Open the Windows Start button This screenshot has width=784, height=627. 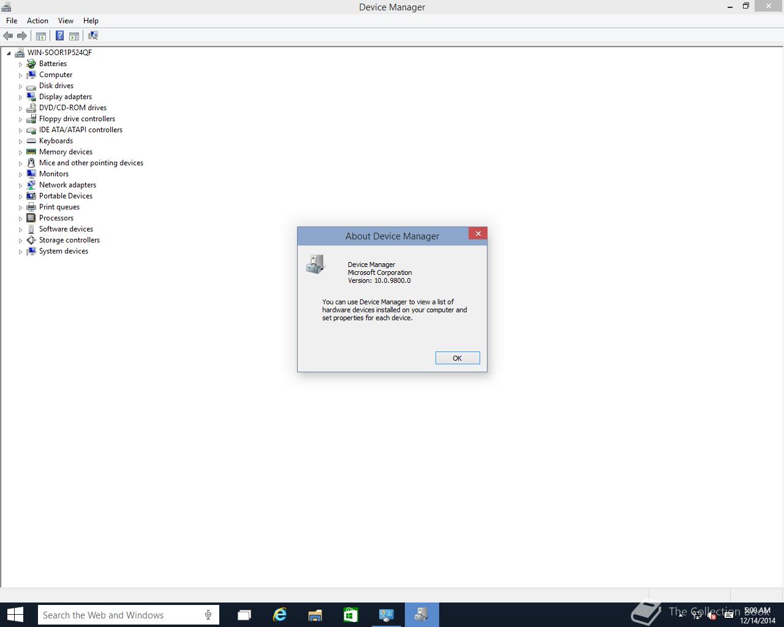click(x=15, y=615)
